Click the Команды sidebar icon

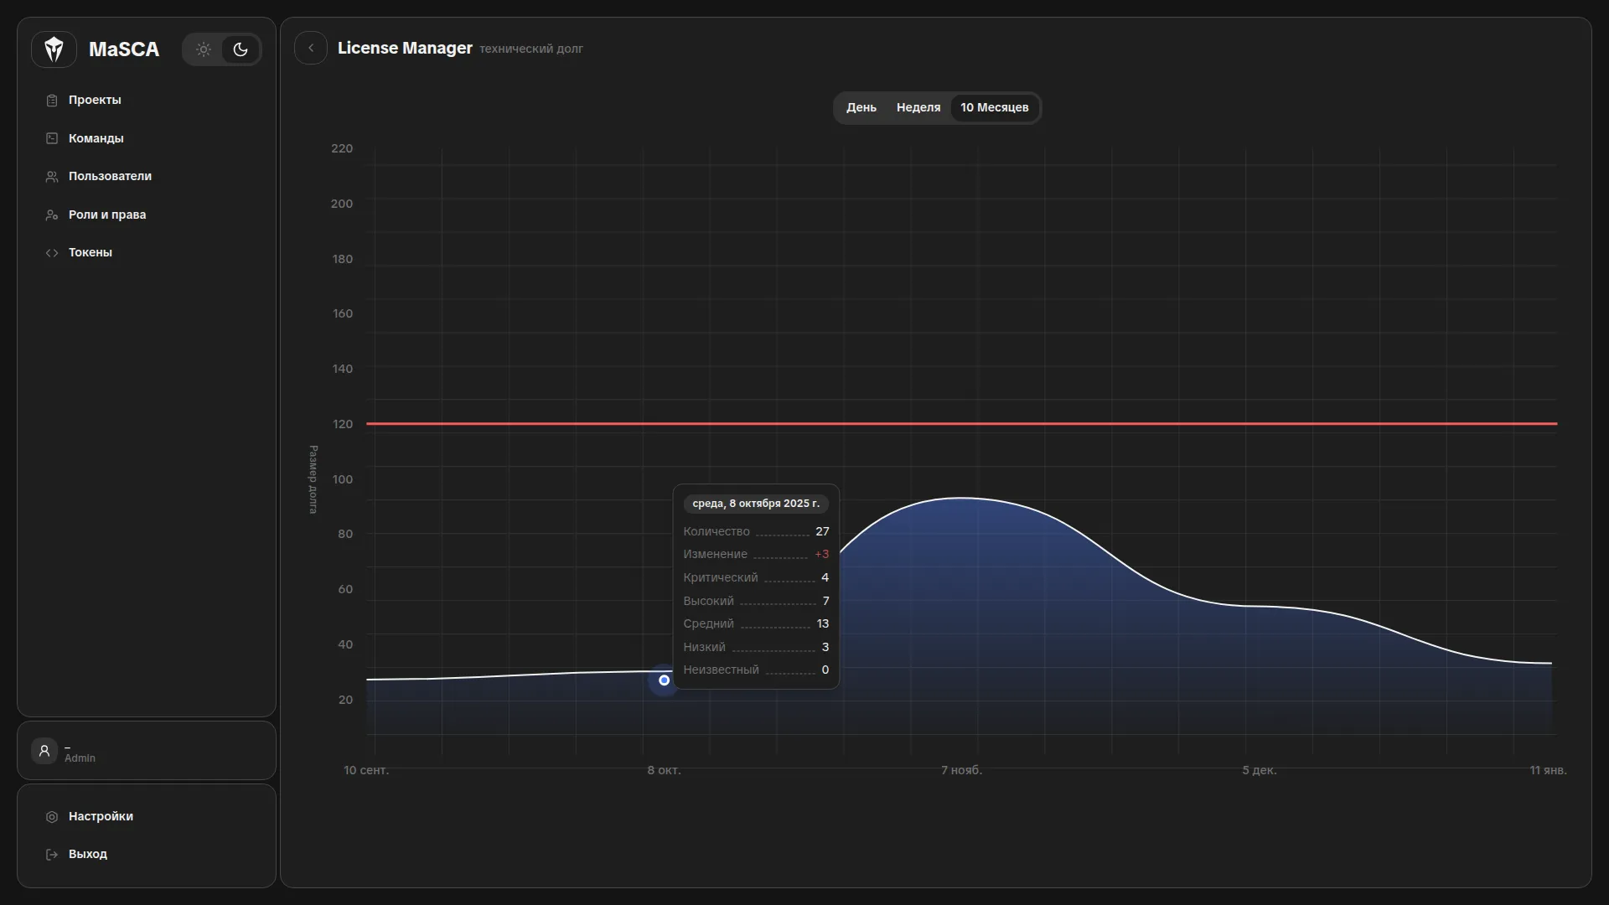coord(52,138)
